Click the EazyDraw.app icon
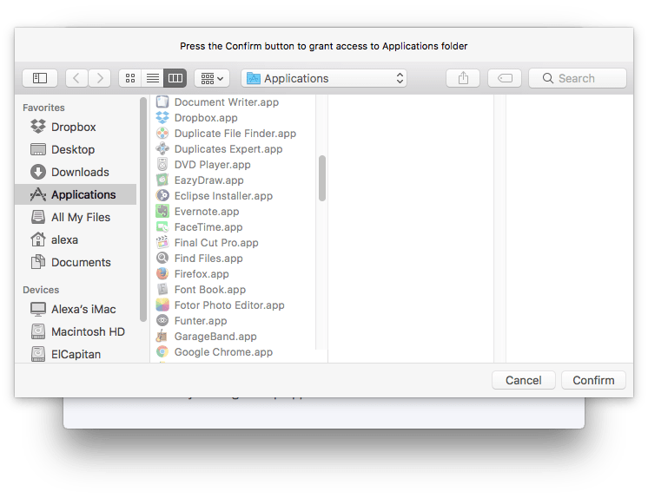This screenshot has width=648, height=498. coord(162,180)
